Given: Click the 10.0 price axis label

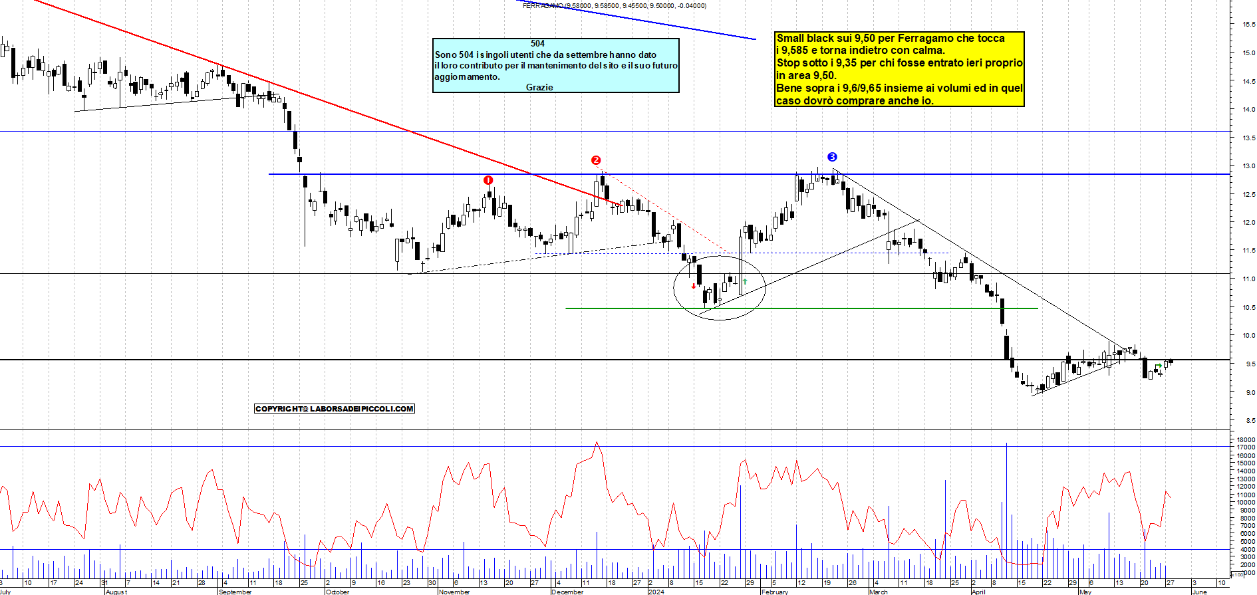Looking at the screenshot, I should click(1248, 335).
